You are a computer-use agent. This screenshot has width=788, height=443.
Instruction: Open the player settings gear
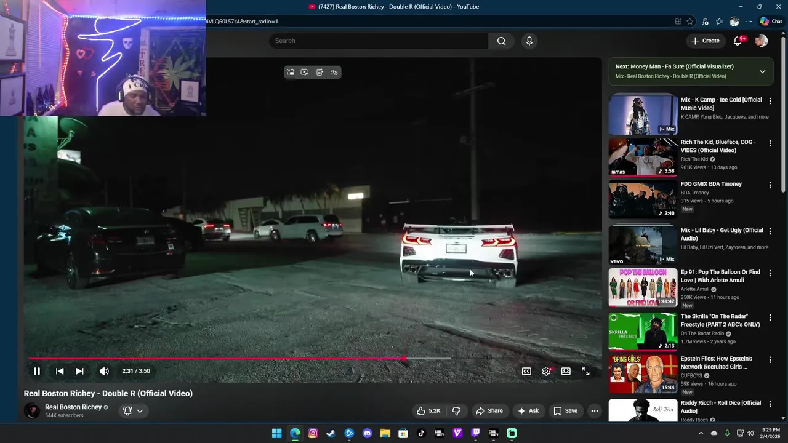coord(546,371)
